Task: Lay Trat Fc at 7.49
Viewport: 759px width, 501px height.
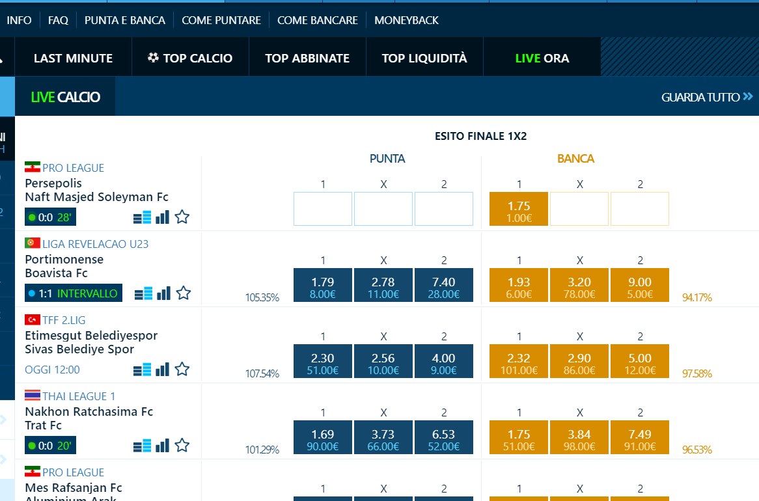Action: click(640, 437)
